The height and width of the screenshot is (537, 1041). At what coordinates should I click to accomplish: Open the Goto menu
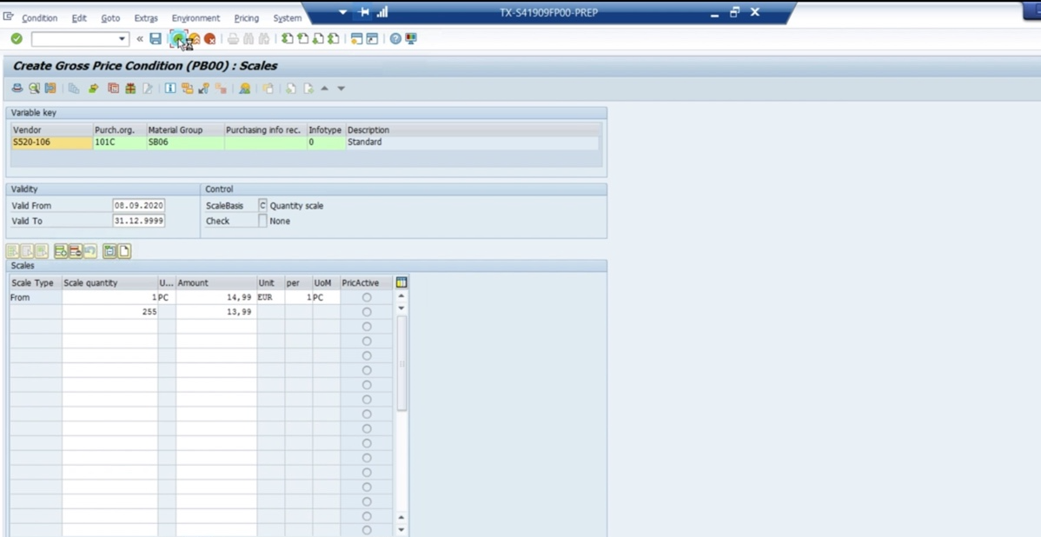click(x=110, y=18)
